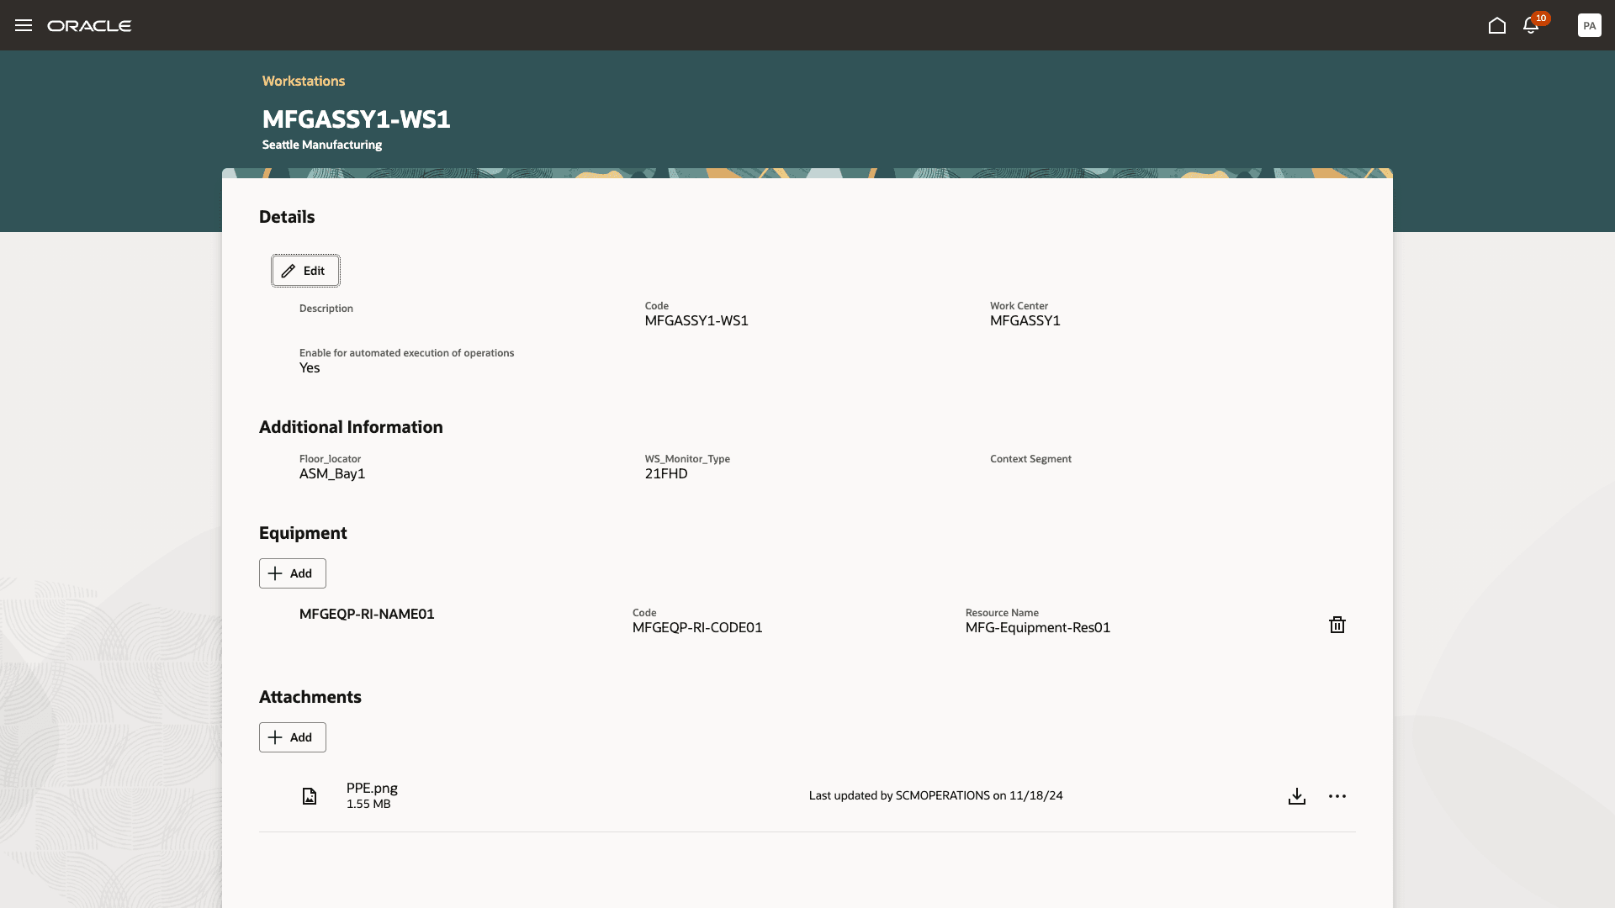Delete equipment MFGEQP-RI-NAME01 with trash icon

point(1337,625)
